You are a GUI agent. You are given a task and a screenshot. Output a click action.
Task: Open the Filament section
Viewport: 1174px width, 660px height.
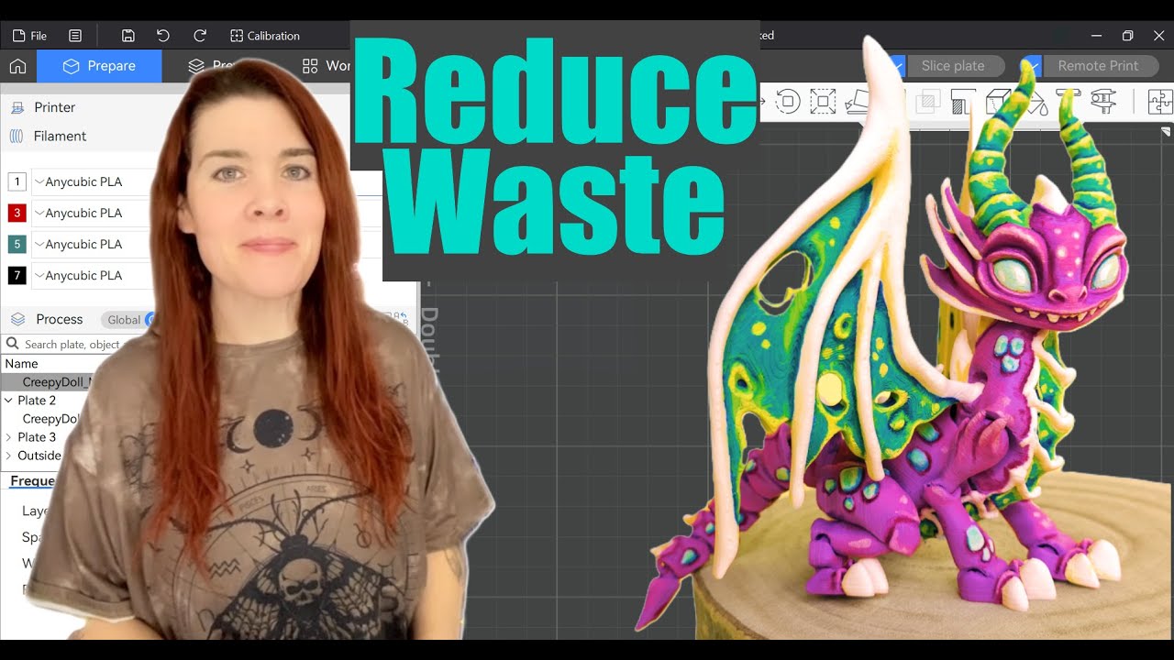coord(48,136)
